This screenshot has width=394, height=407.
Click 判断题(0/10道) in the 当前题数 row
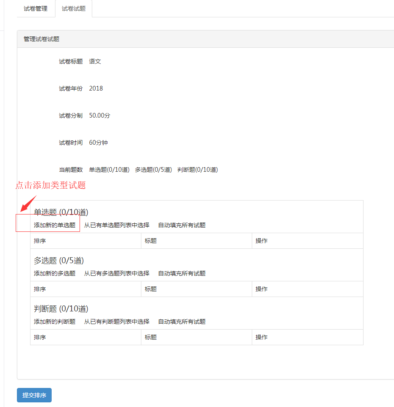pos(197,170)
